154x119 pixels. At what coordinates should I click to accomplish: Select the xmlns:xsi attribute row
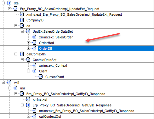click(x=77, y=99)
